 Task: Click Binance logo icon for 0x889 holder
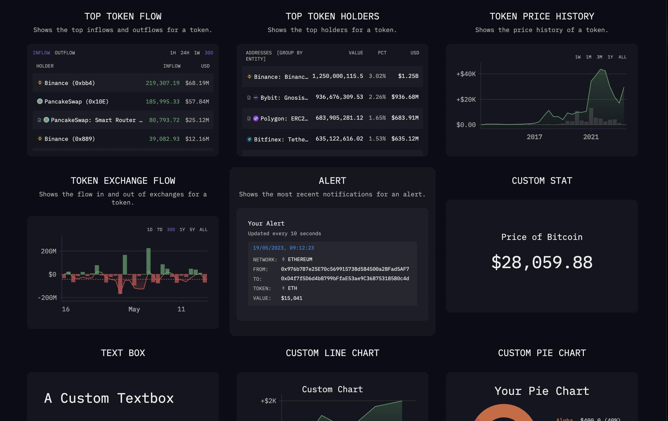[x=40, y=139]
